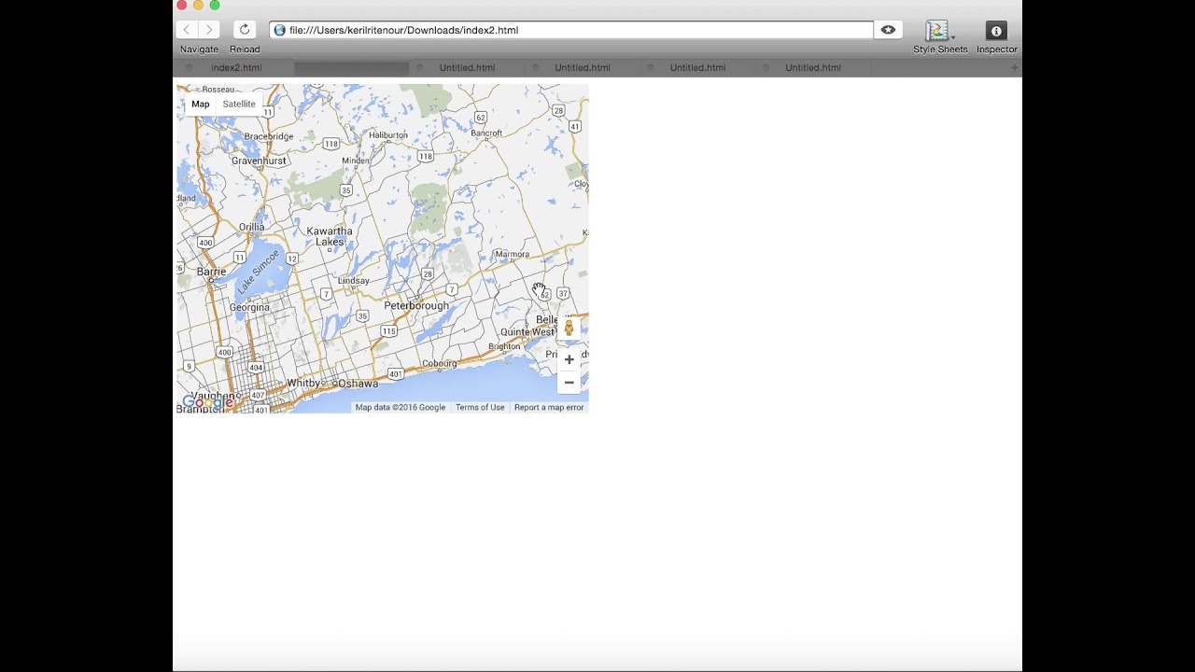Viewport: 1195px width, 672px height.
Task: Expand the Style Sheets dropdown arrow
Action: point(953,38)
